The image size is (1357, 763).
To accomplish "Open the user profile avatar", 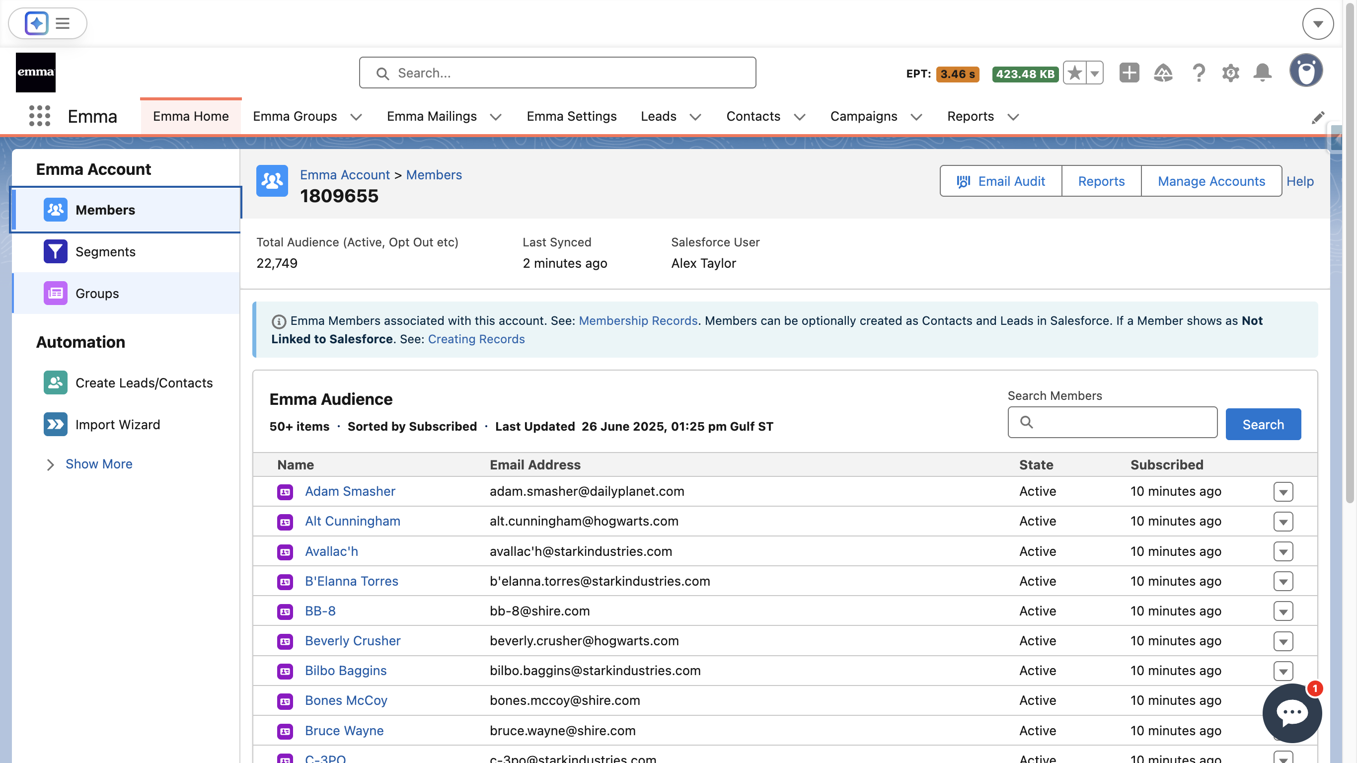I will click(x=1306, y=71).
